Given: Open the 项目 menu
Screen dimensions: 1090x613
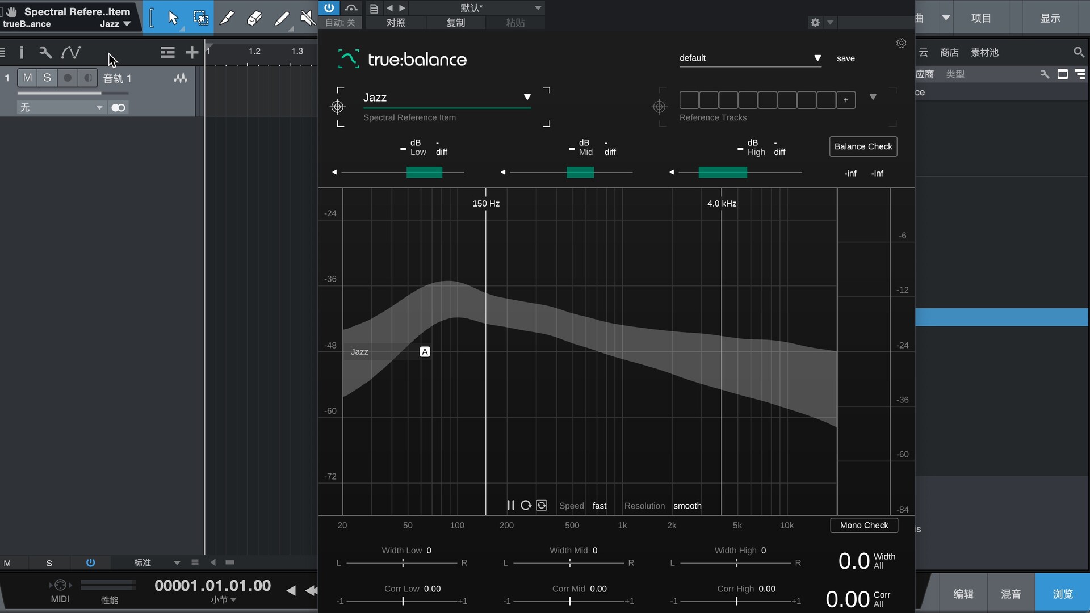Looking at the screenshot, I should [x=981, y=18].
